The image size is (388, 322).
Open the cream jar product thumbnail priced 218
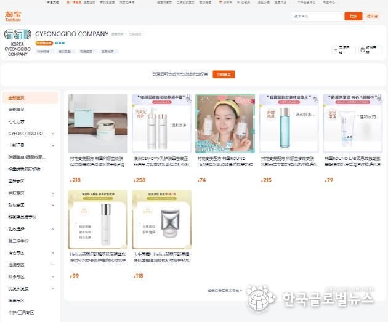tap(98, 123)
